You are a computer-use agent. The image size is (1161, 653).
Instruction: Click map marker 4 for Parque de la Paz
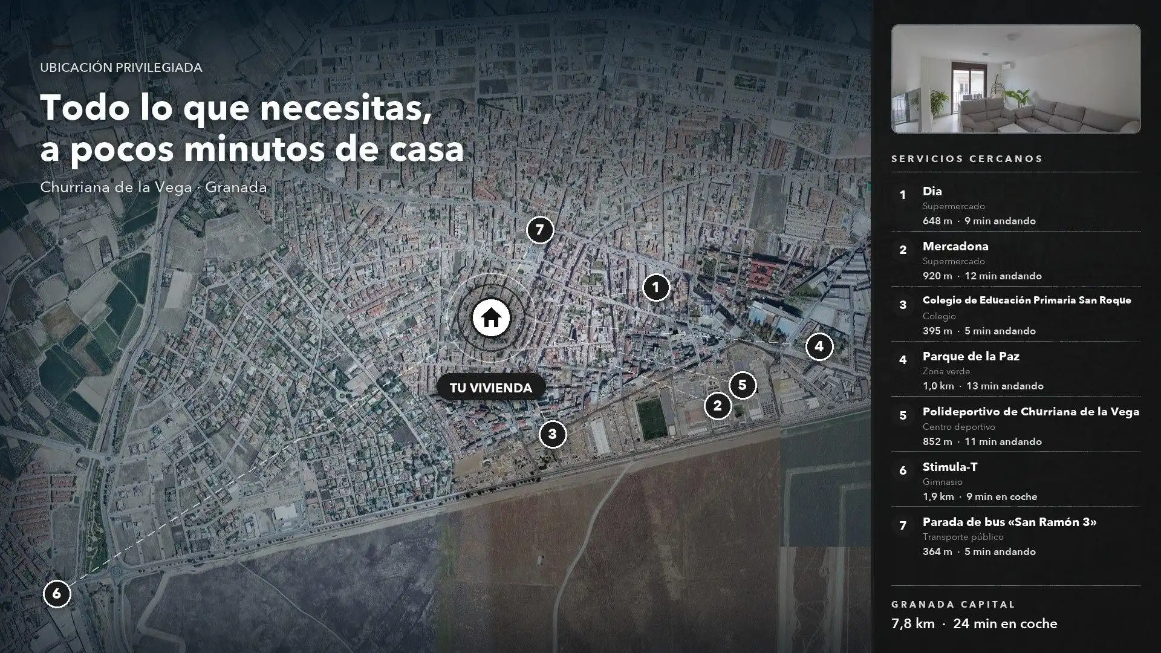point(819,346)
